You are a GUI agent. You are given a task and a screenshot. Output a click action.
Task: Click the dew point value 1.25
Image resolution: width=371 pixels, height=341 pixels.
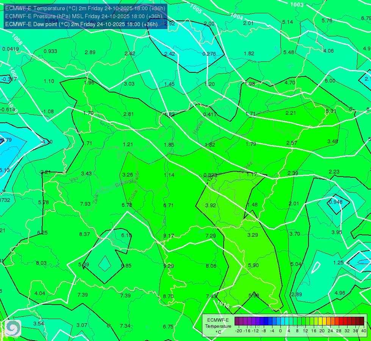click(338, 263)
